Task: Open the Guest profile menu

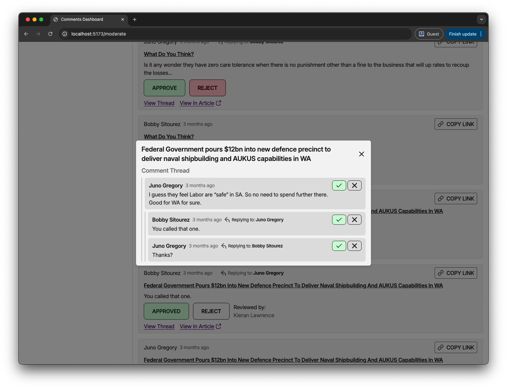Action: [429, 34]
